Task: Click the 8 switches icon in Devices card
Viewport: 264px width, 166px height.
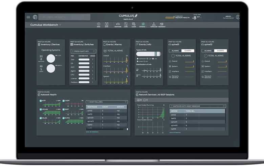Action: 41,56
